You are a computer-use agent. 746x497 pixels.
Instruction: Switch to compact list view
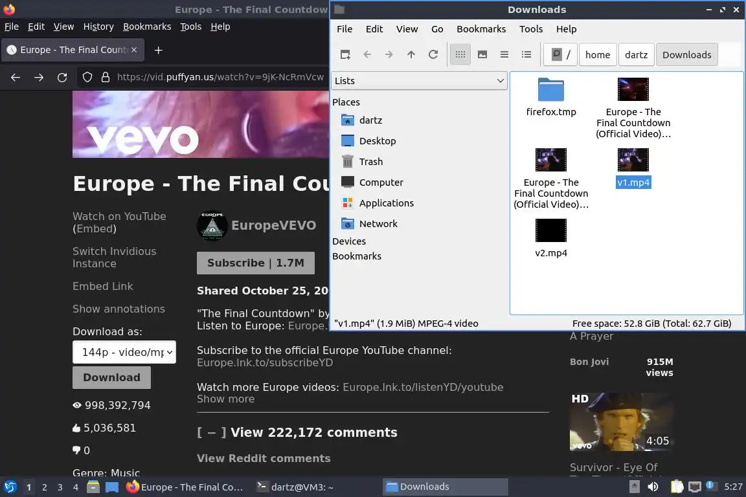(x=504, y=55)
